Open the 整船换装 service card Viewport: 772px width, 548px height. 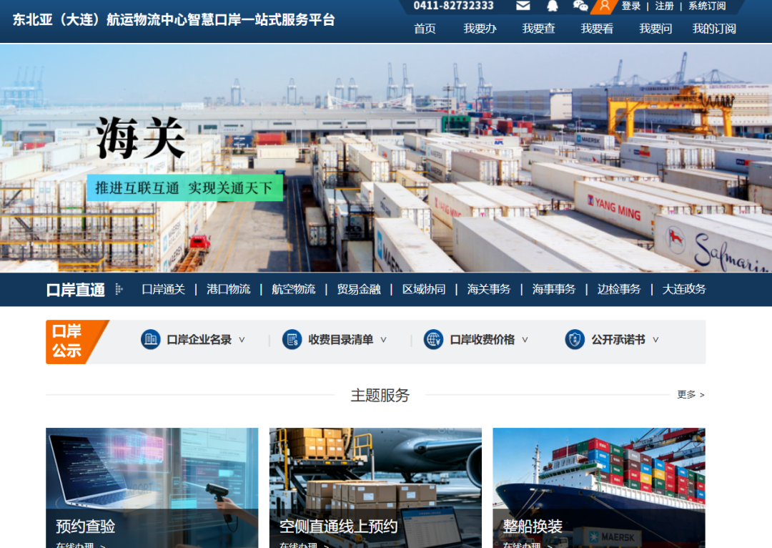point(599,488)
